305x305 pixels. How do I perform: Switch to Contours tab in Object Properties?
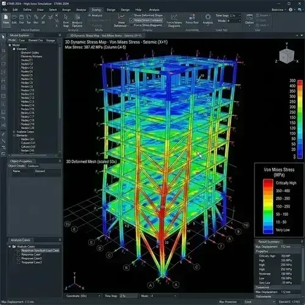click(x=33, y=166)
